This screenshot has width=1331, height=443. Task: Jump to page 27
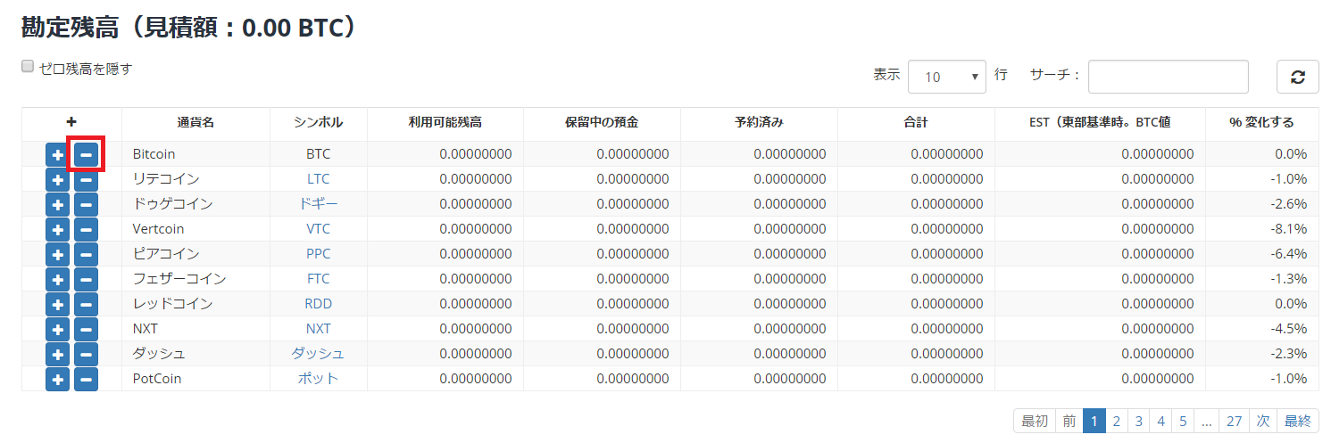(x=1234, y=421)
